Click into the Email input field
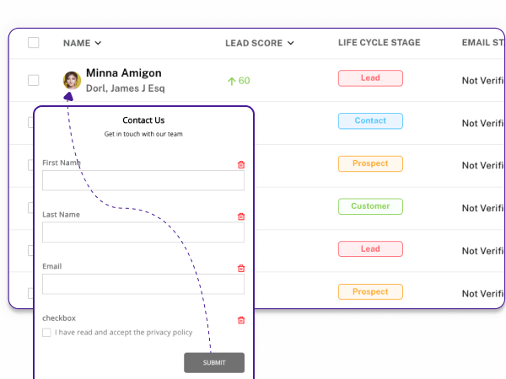The width and height of the screenshot is (506, 379). point(143,284)
